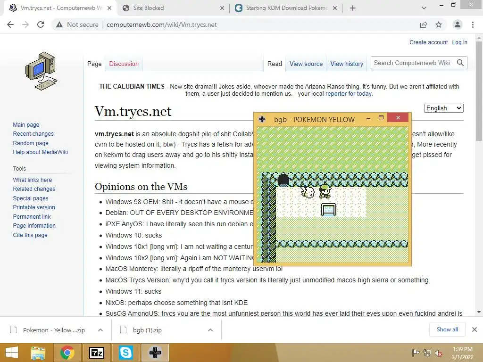Close the Site Blocked tab
Image resolution: width=483 pixels, height=362 pixels.
click(222, 8)
